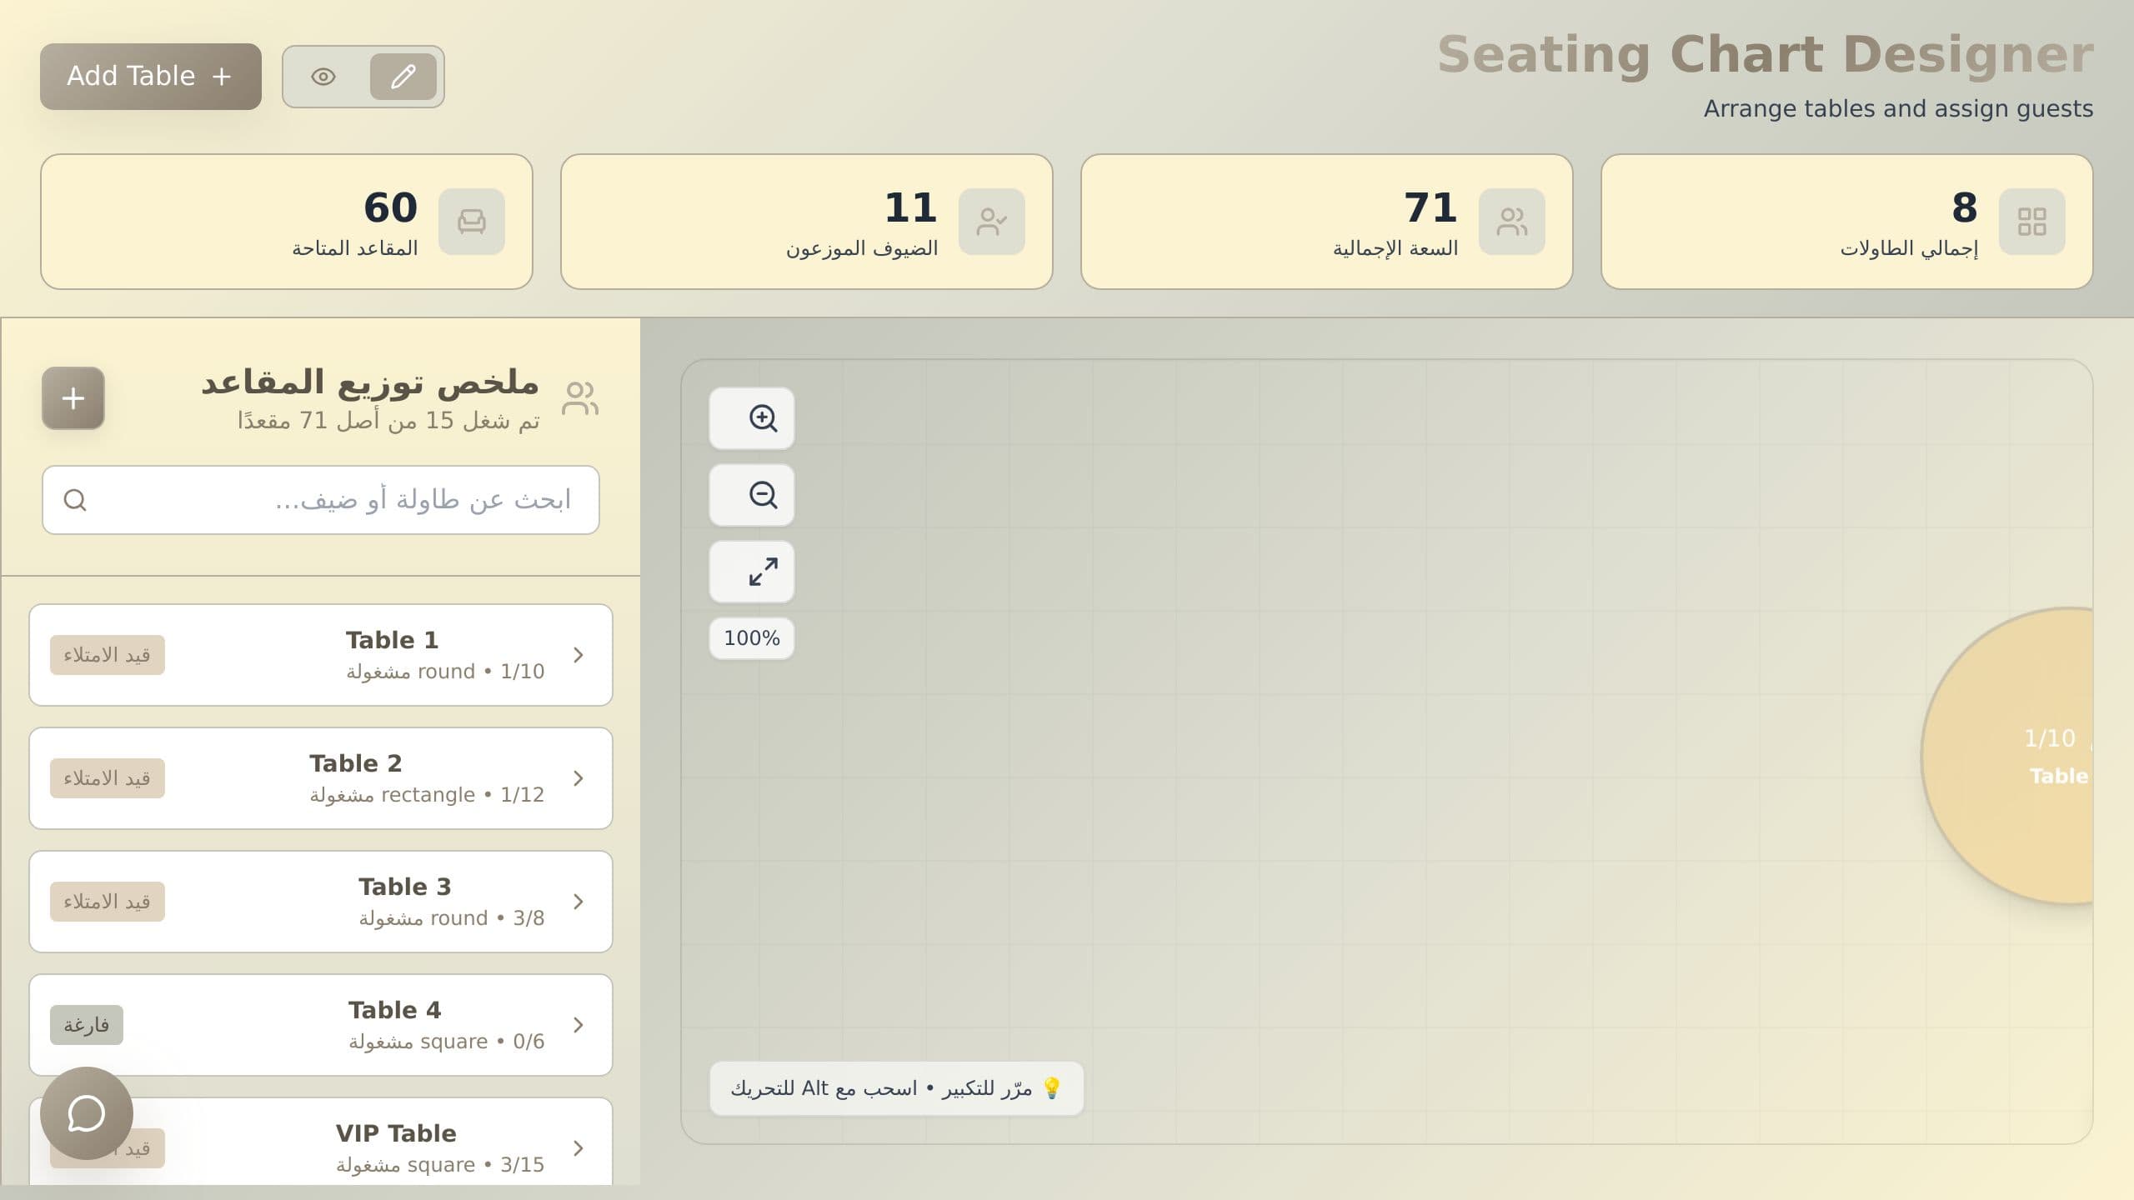
Task: Click the total capacity people icon
Action: click(x=1511, y=222)
